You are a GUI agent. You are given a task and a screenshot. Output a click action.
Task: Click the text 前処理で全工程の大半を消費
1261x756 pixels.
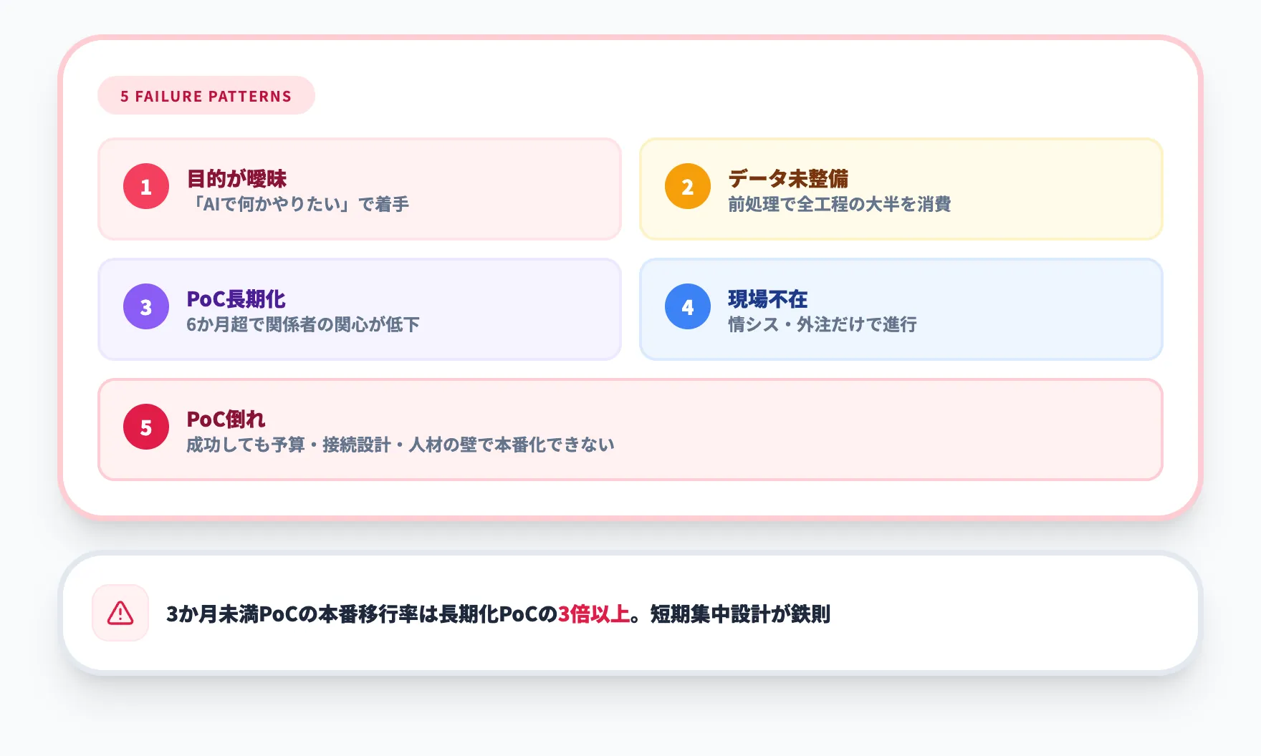click(840, 205)
